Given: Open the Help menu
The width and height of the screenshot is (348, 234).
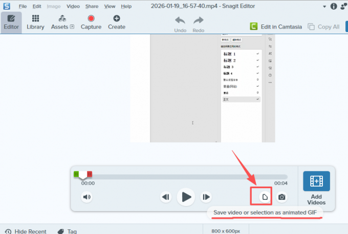Looking at the screenshot, I should tap(126, 7).
